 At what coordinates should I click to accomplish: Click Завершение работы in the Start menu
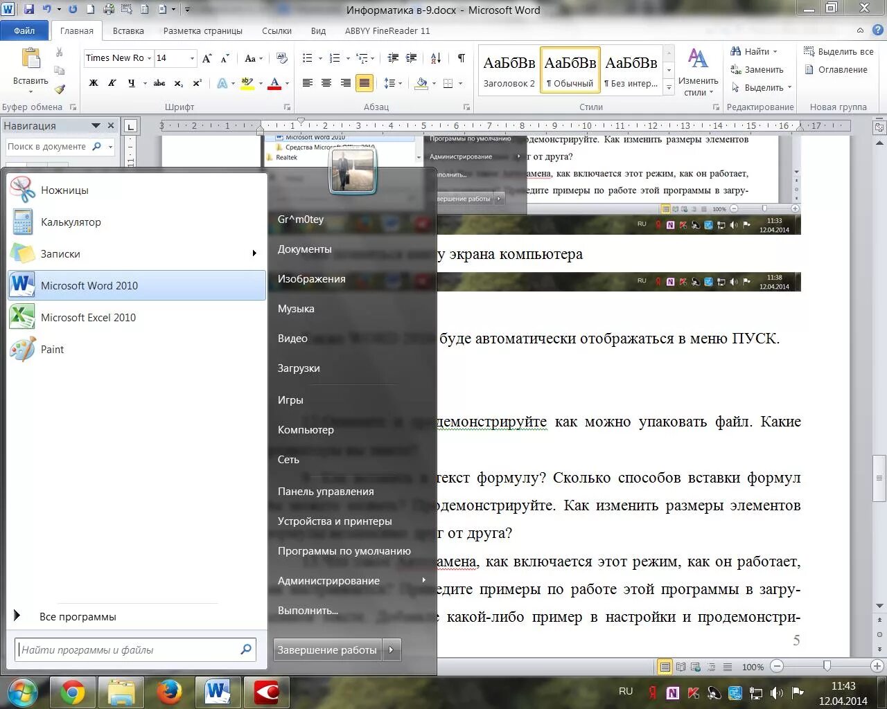tap(328, 649)
